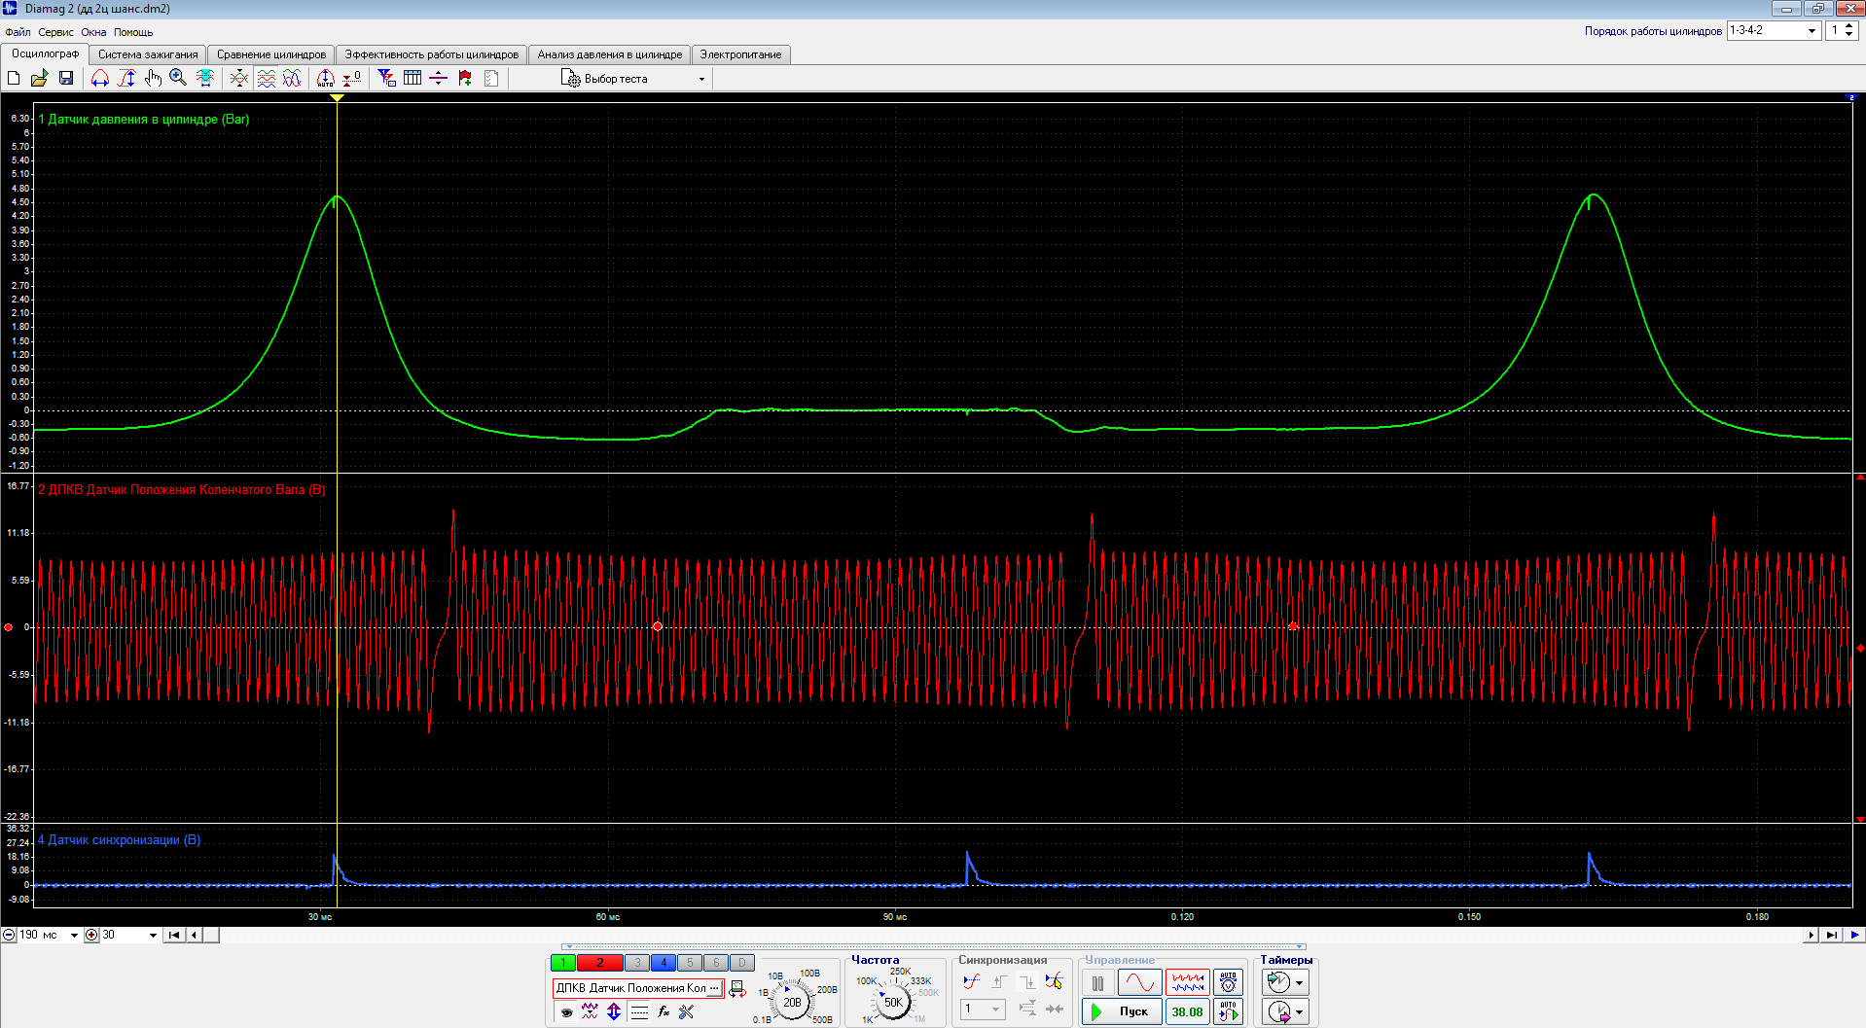
Task: Select the multi-wave recorder mode button
Action: click(1187, 983)
